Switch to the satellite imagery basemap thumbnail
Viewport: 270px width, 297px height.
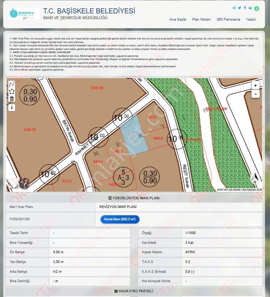tap(24, 183)
